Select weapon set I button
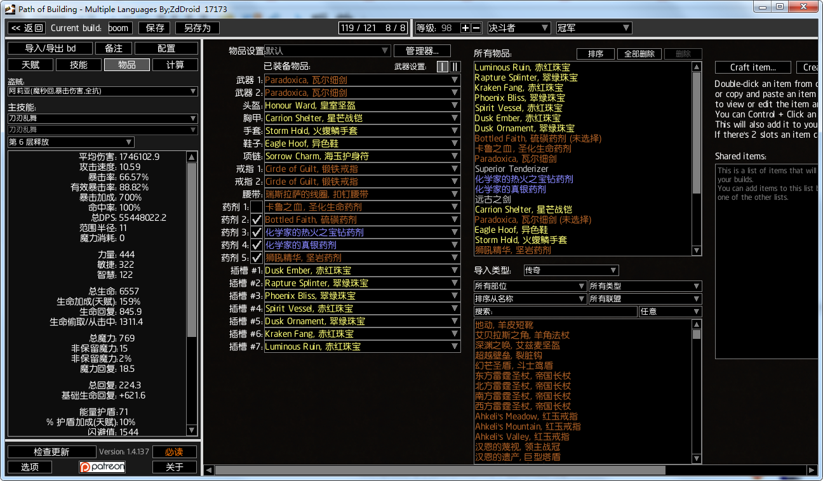 [x=443, y=67]
